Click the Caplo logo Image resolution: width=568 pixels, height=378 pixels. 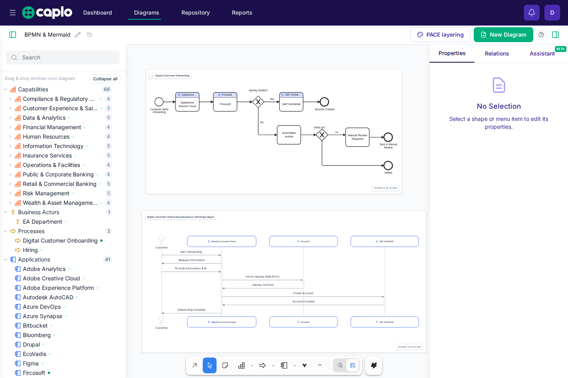(47, 13)
